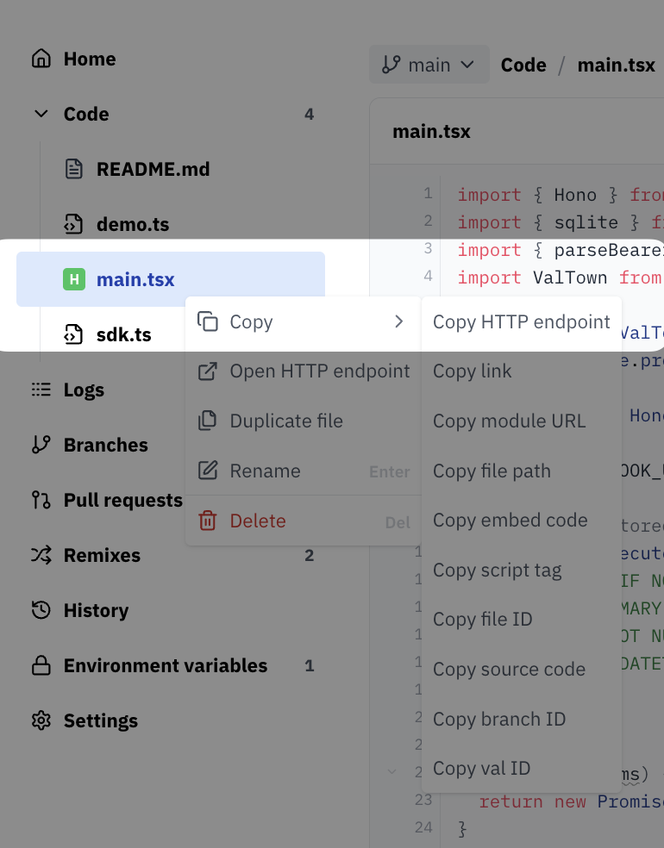The height and width of the screenshot is (848, 664).
Task: Click the Branches git icon
Action: point(41,445)
